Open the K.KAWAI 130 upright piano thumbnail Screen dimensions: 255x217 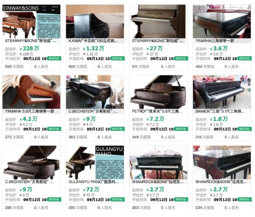point(95,21)
